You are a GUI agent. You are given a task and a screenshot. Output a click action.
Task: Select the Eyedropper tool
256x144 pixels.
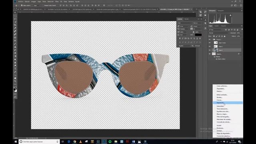[x=15, y=28]
